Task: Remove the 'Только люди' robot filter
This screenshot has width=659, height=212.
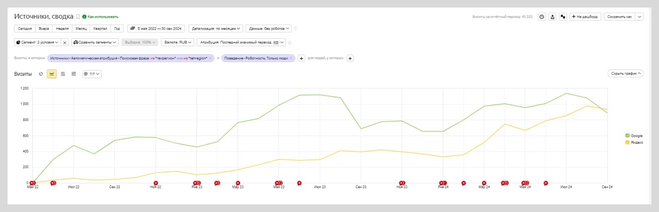Action: tap(291, 58)
